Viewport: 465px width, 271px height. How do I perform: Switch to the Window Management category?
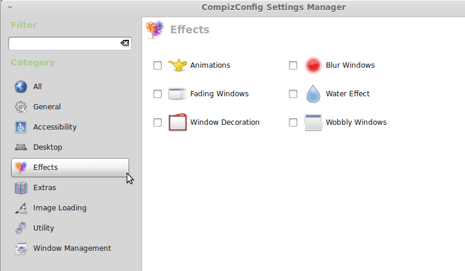(x=72, y=248)
